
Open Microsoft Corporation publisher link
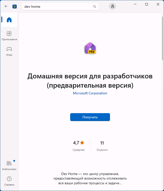(x=90, y=93)
